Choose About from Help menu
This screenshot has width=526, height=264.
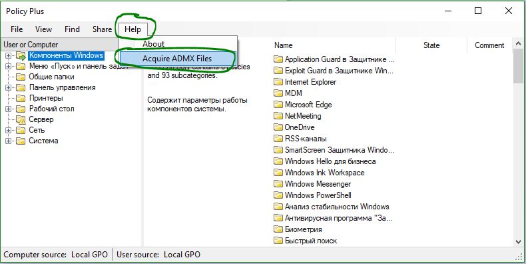pyautogui.click(x=153, y=43)
